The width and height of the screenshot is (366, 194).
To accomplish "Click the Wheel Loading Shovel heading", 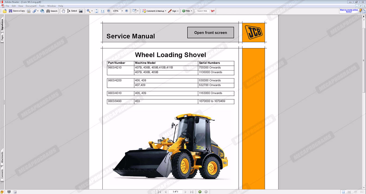I will [x=170, y=55].
